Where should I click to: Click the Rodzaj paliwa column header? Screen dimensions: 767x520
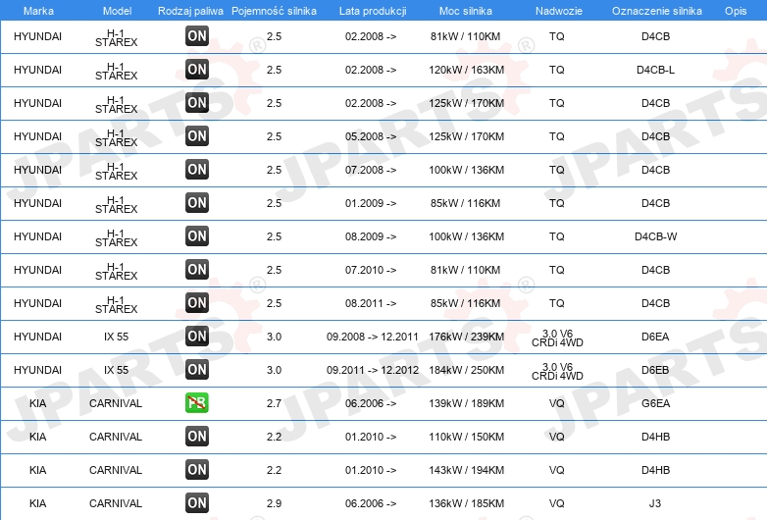click(190, 11)
